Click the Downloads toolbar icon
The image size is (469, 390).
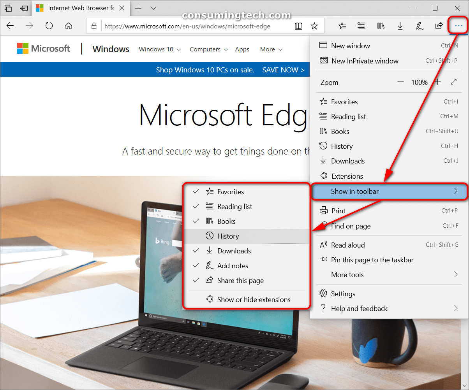tap(400, 26)
